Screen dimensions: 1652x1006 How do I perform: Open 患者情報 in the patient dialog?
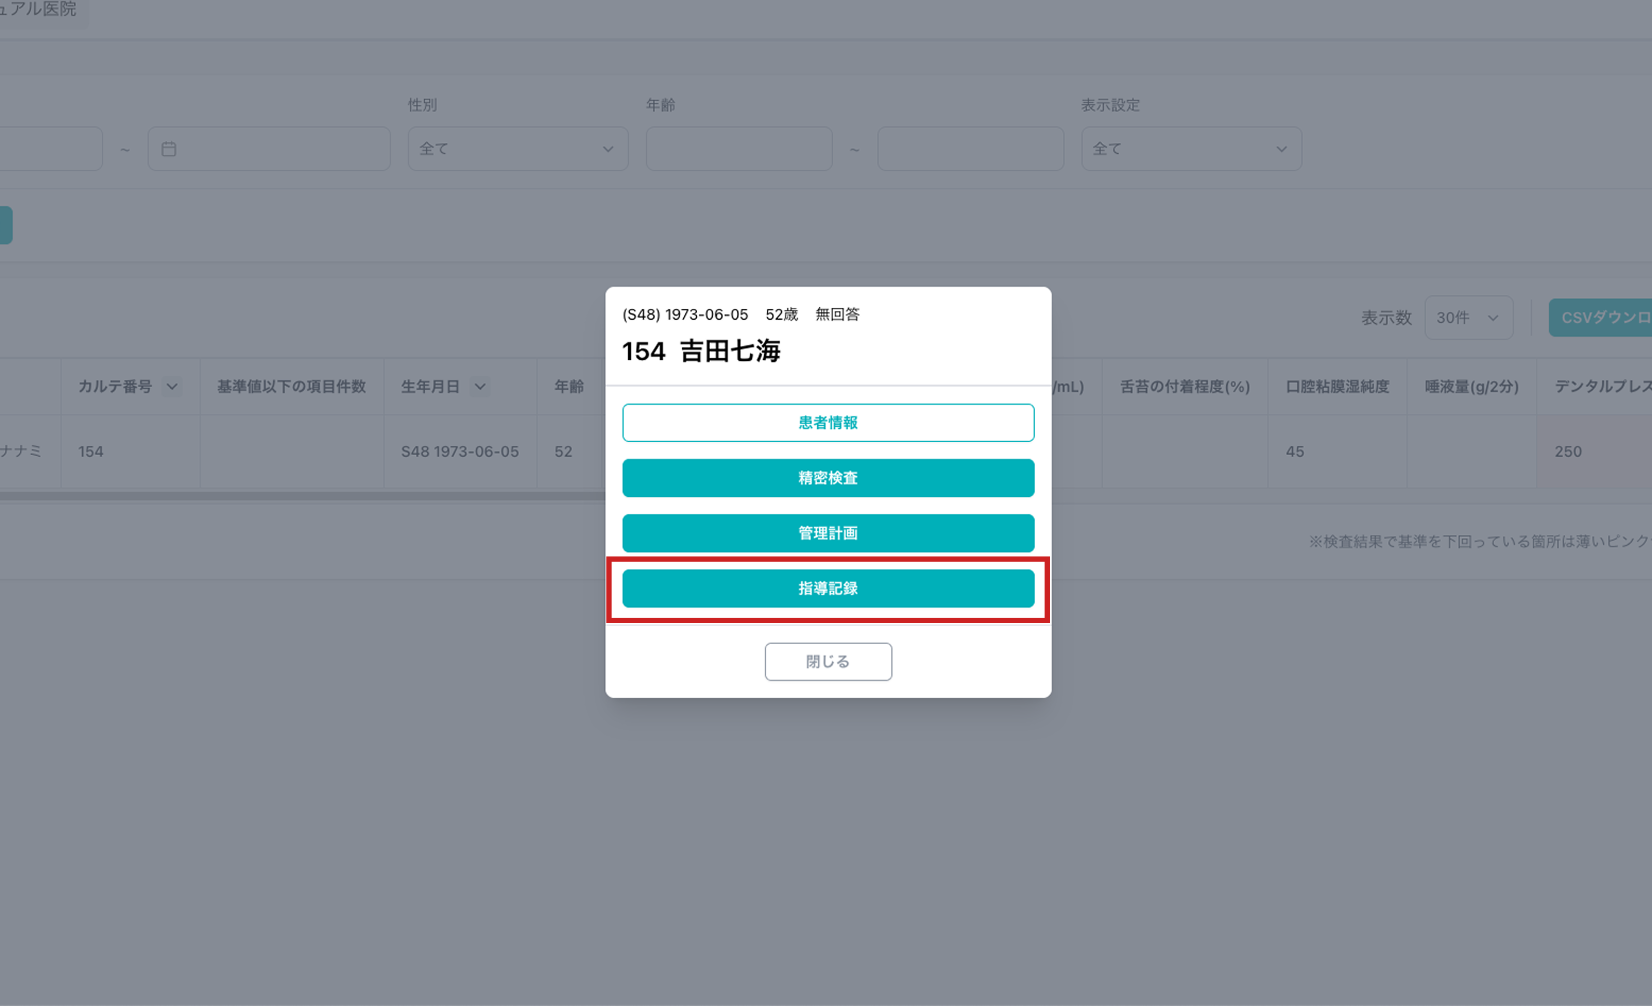coord(828,423)
